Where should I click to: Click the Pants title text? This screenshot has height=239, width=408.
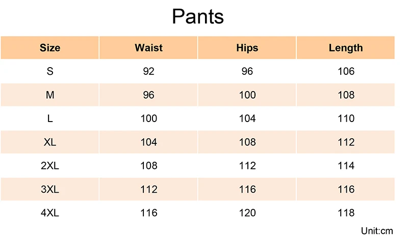tap(198, 17)
